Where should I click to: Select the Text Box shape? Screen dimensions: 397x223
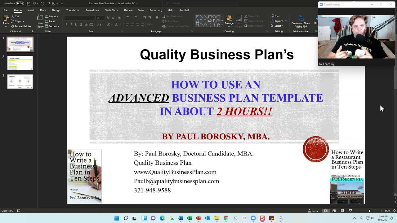(198, 17)
